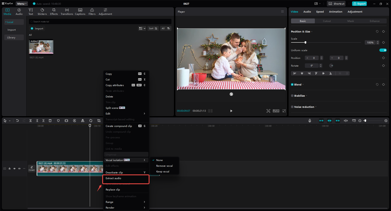Click the Freeze frame icon

click(x=66, y=121)
